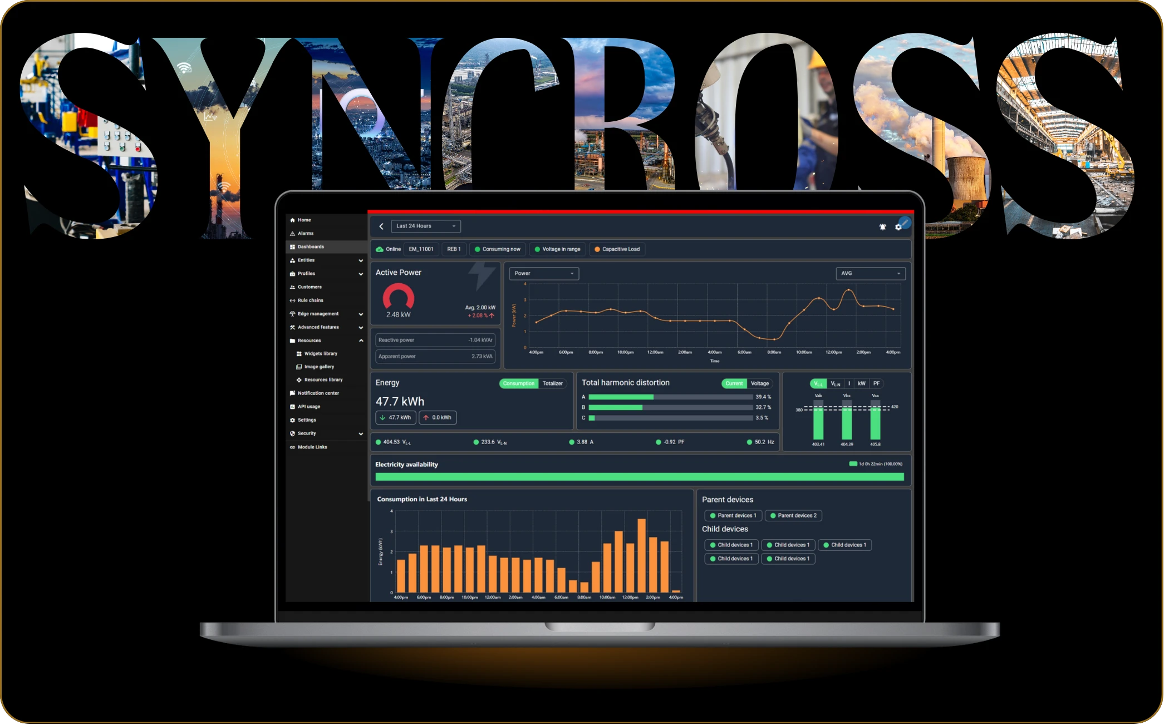Collapse the Resources menu chevron

point(361,341)
